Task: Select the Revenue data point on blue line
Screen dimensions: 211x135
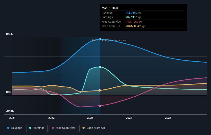Action: pyautogui.click(x=100, y=39)
